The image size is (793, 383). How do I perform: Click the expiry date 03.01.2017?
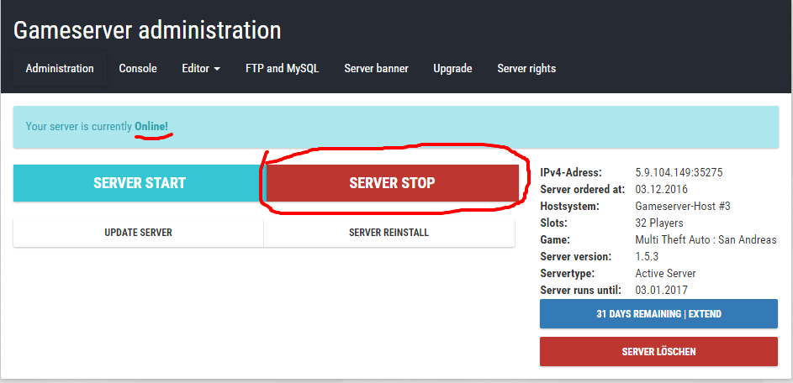point(661,291)
